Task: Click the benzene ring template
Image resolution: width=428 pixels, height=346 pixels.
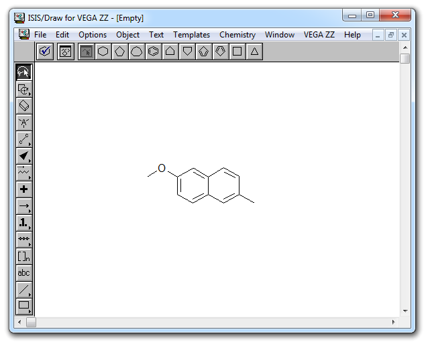Action: [x=154, y=52]
